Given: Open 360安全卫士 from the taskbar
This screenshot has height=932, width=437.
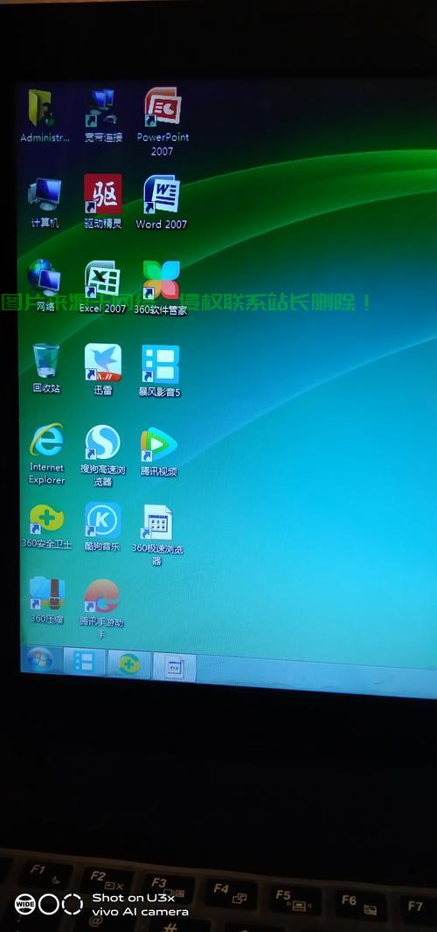Looking at the screenshot, I should click(129, 664).
